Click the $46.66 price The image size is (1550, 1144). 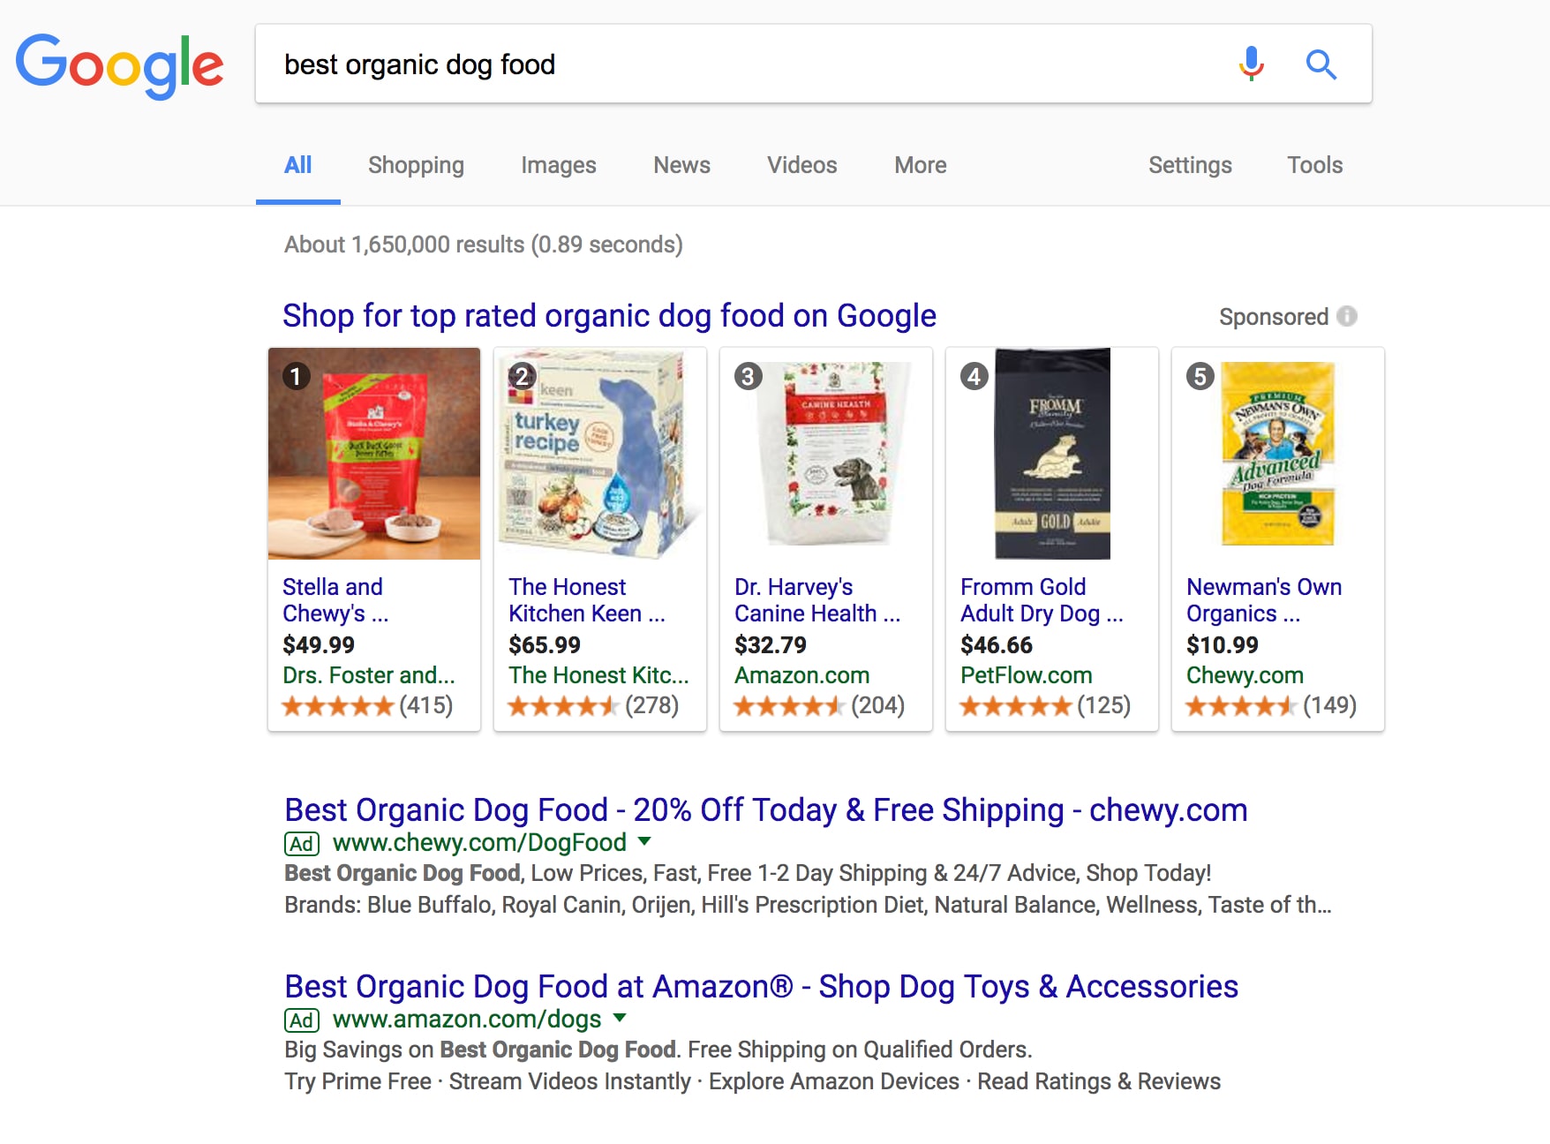pos(997,645)
